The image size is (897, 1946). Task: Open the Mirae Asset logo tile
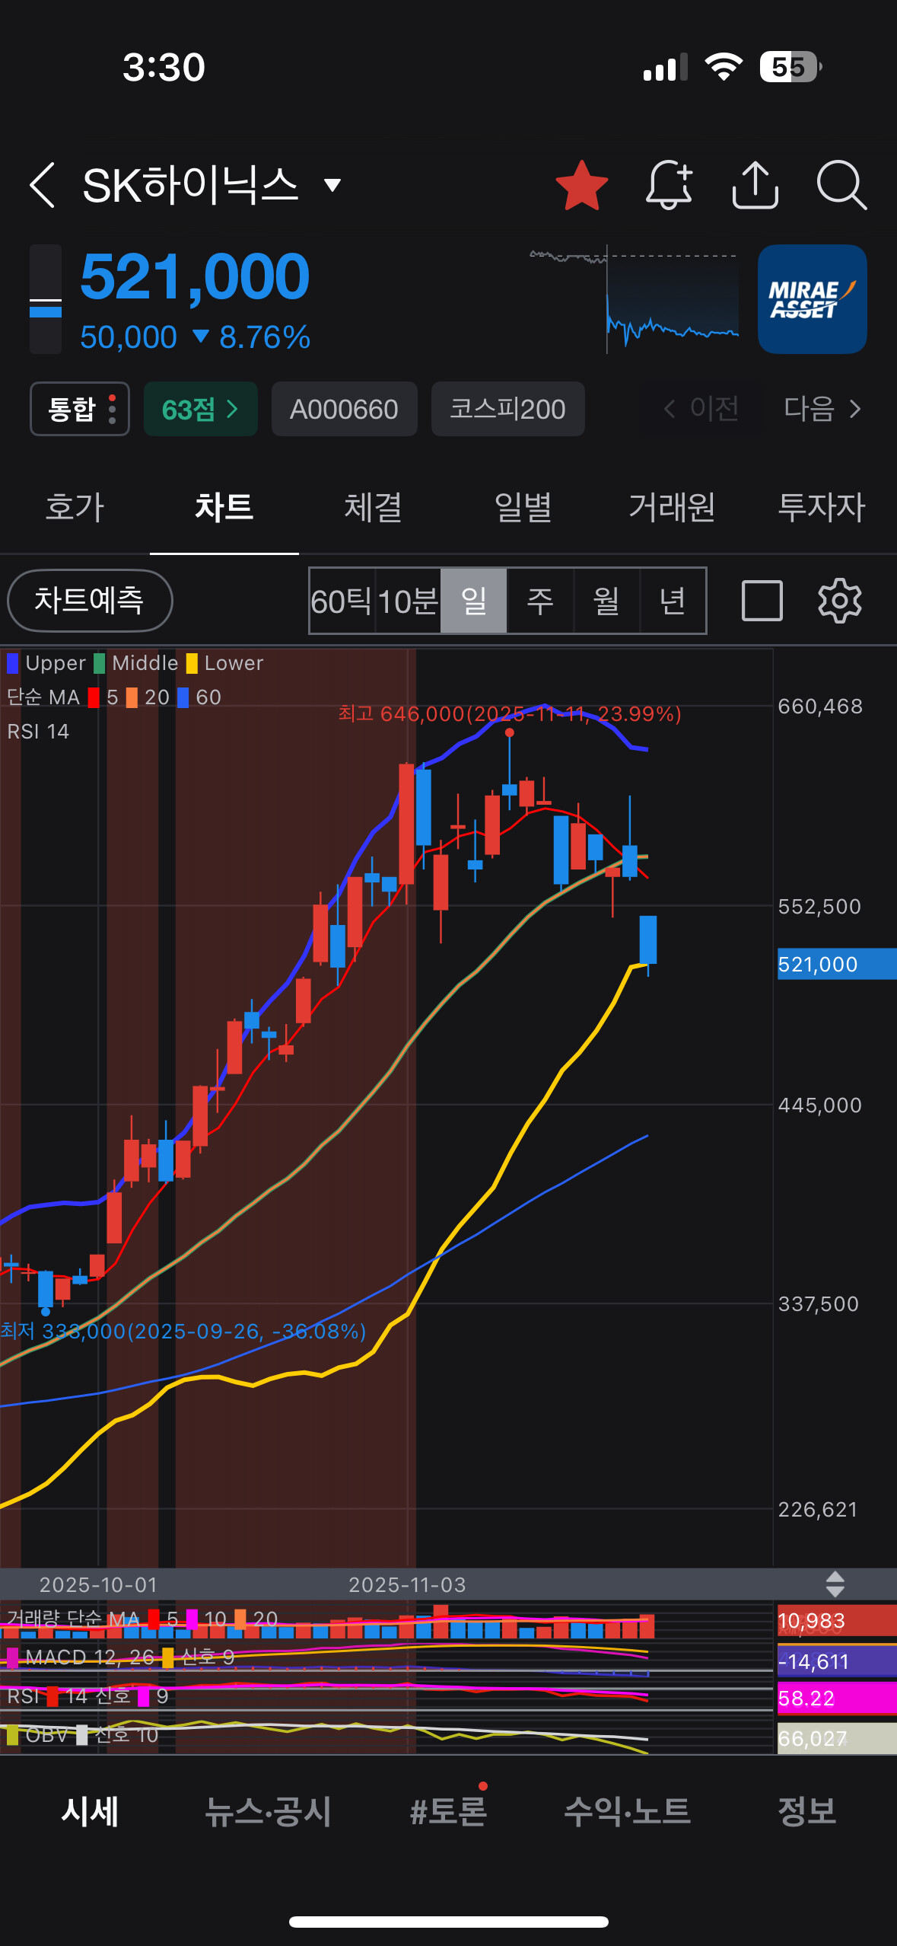812,299
